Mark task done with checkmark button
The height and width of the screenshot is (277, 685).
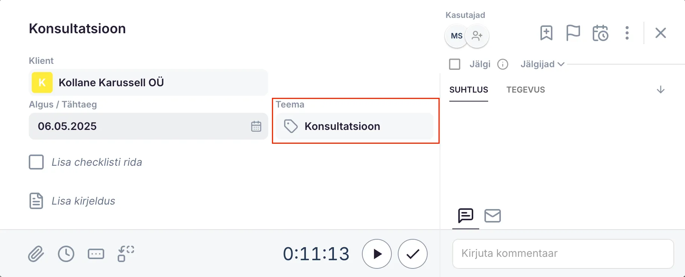(412, 254)
